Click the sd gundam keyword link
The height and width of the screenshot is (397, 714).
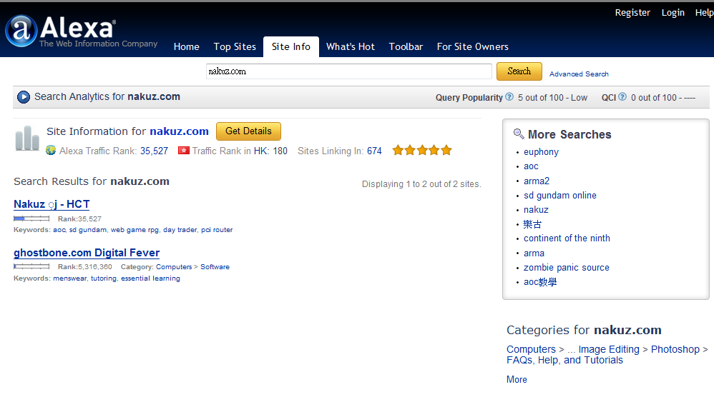88,230
